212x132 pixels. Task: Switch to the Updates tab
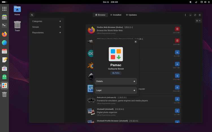click(x=131, y=15)
